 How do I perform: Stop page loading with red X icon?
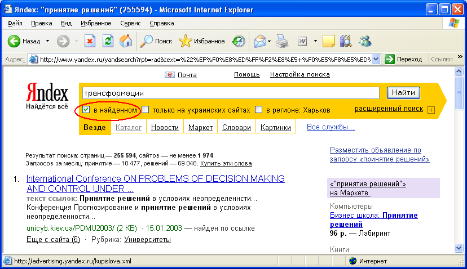click(x=90, y=41)
